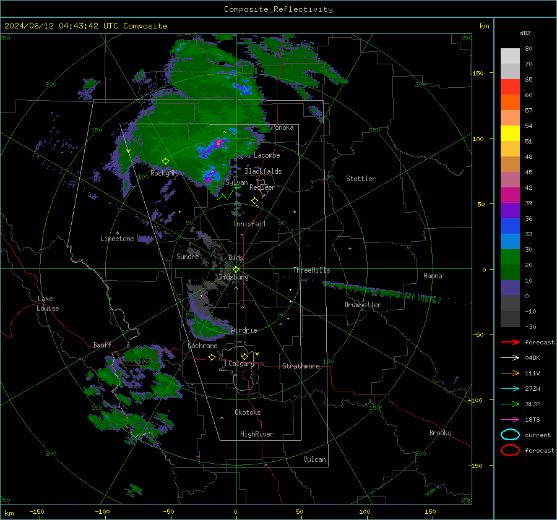Click the Brooks label
Screen dimensions: 557x520
click(440, 433)
